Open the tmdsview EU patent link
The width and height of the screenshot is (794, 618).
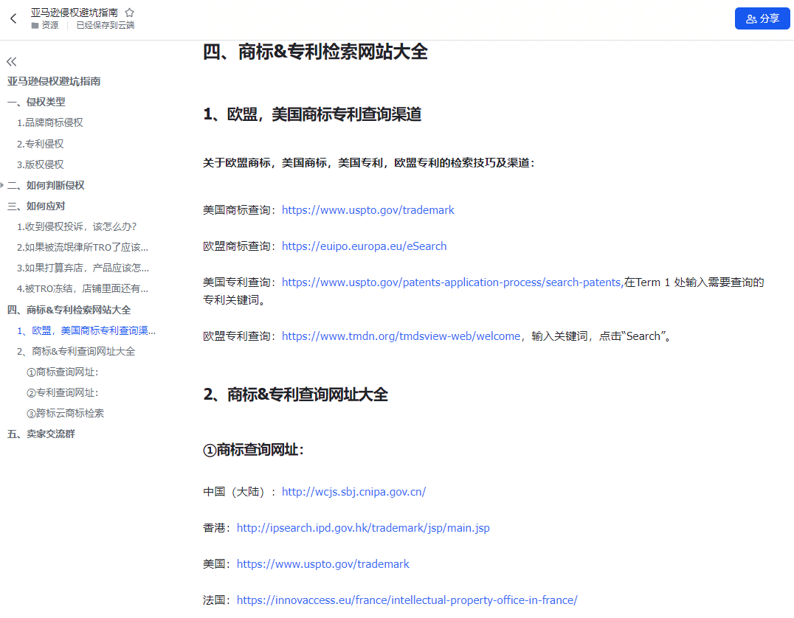pos(400,336)
